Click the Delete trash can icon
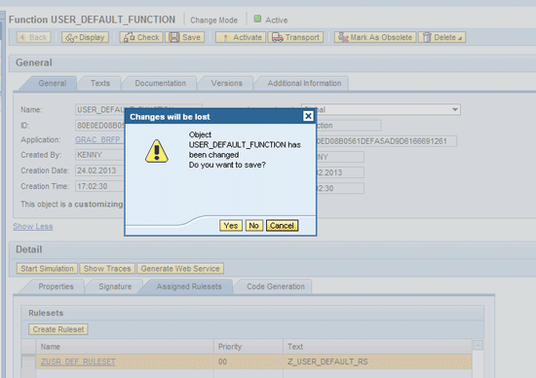The image size is (536, 378). point(426,37)
